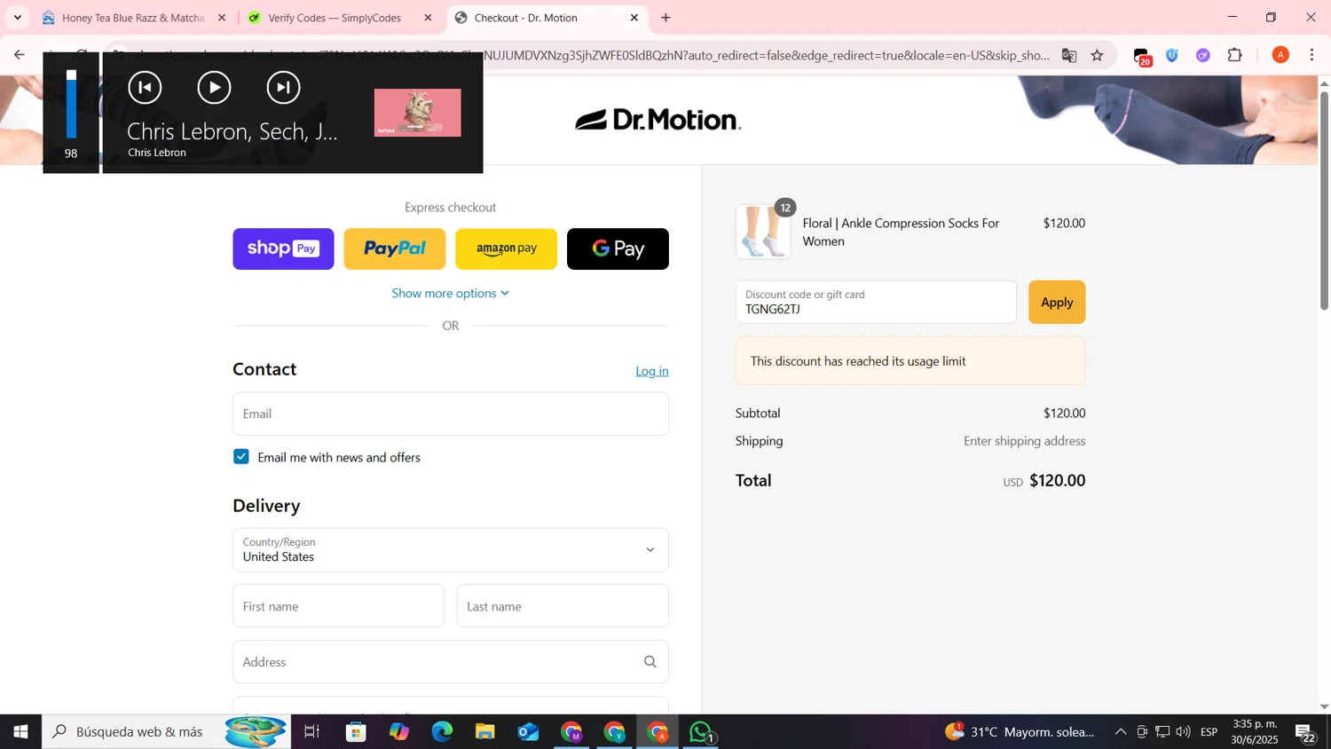The image size is (1331, 749).
Task: Close the Honey Tea tab
Action: [222, 18]
